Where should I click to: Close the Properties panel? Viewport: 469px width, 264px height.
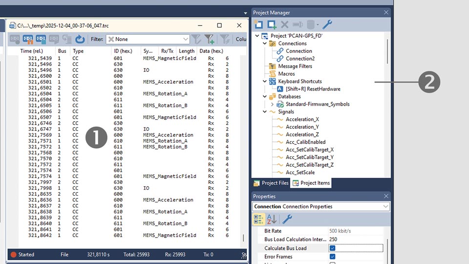[x=386, y=196]
